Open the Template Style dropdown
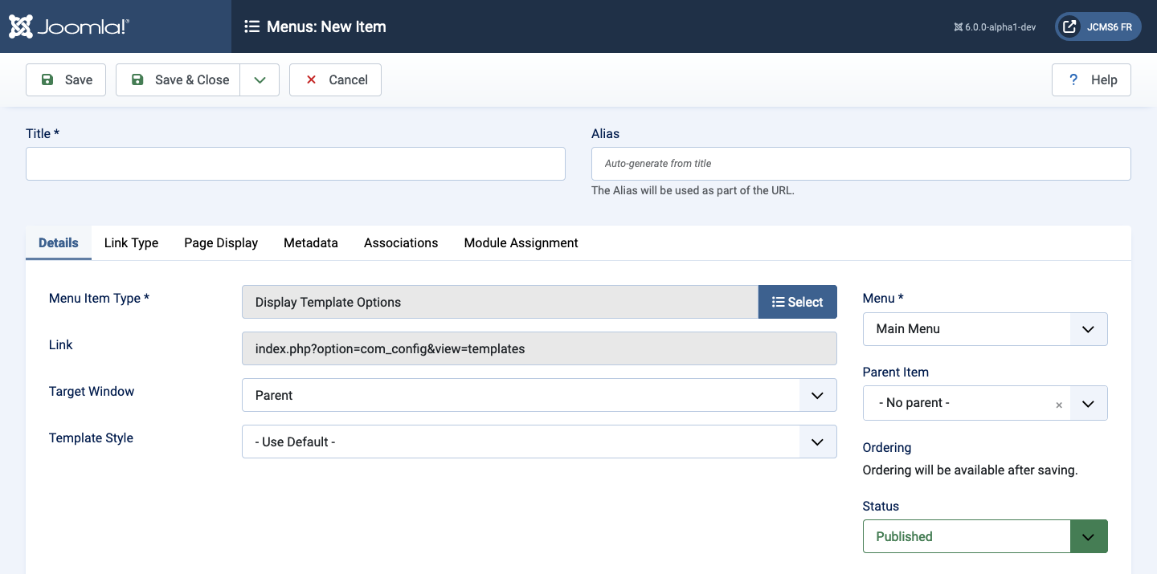Screen dimensions: 1157x574 coord(538,442)
